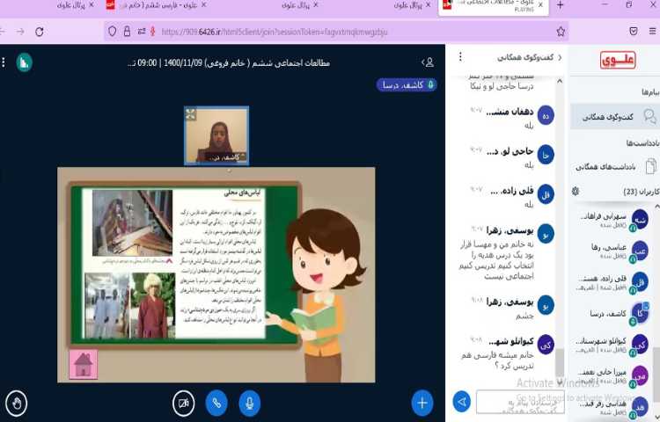The width and height of the screenshot is (660, 422).
Task: Mute the microphone button in the bottom bar
Action: click(250, 403)
